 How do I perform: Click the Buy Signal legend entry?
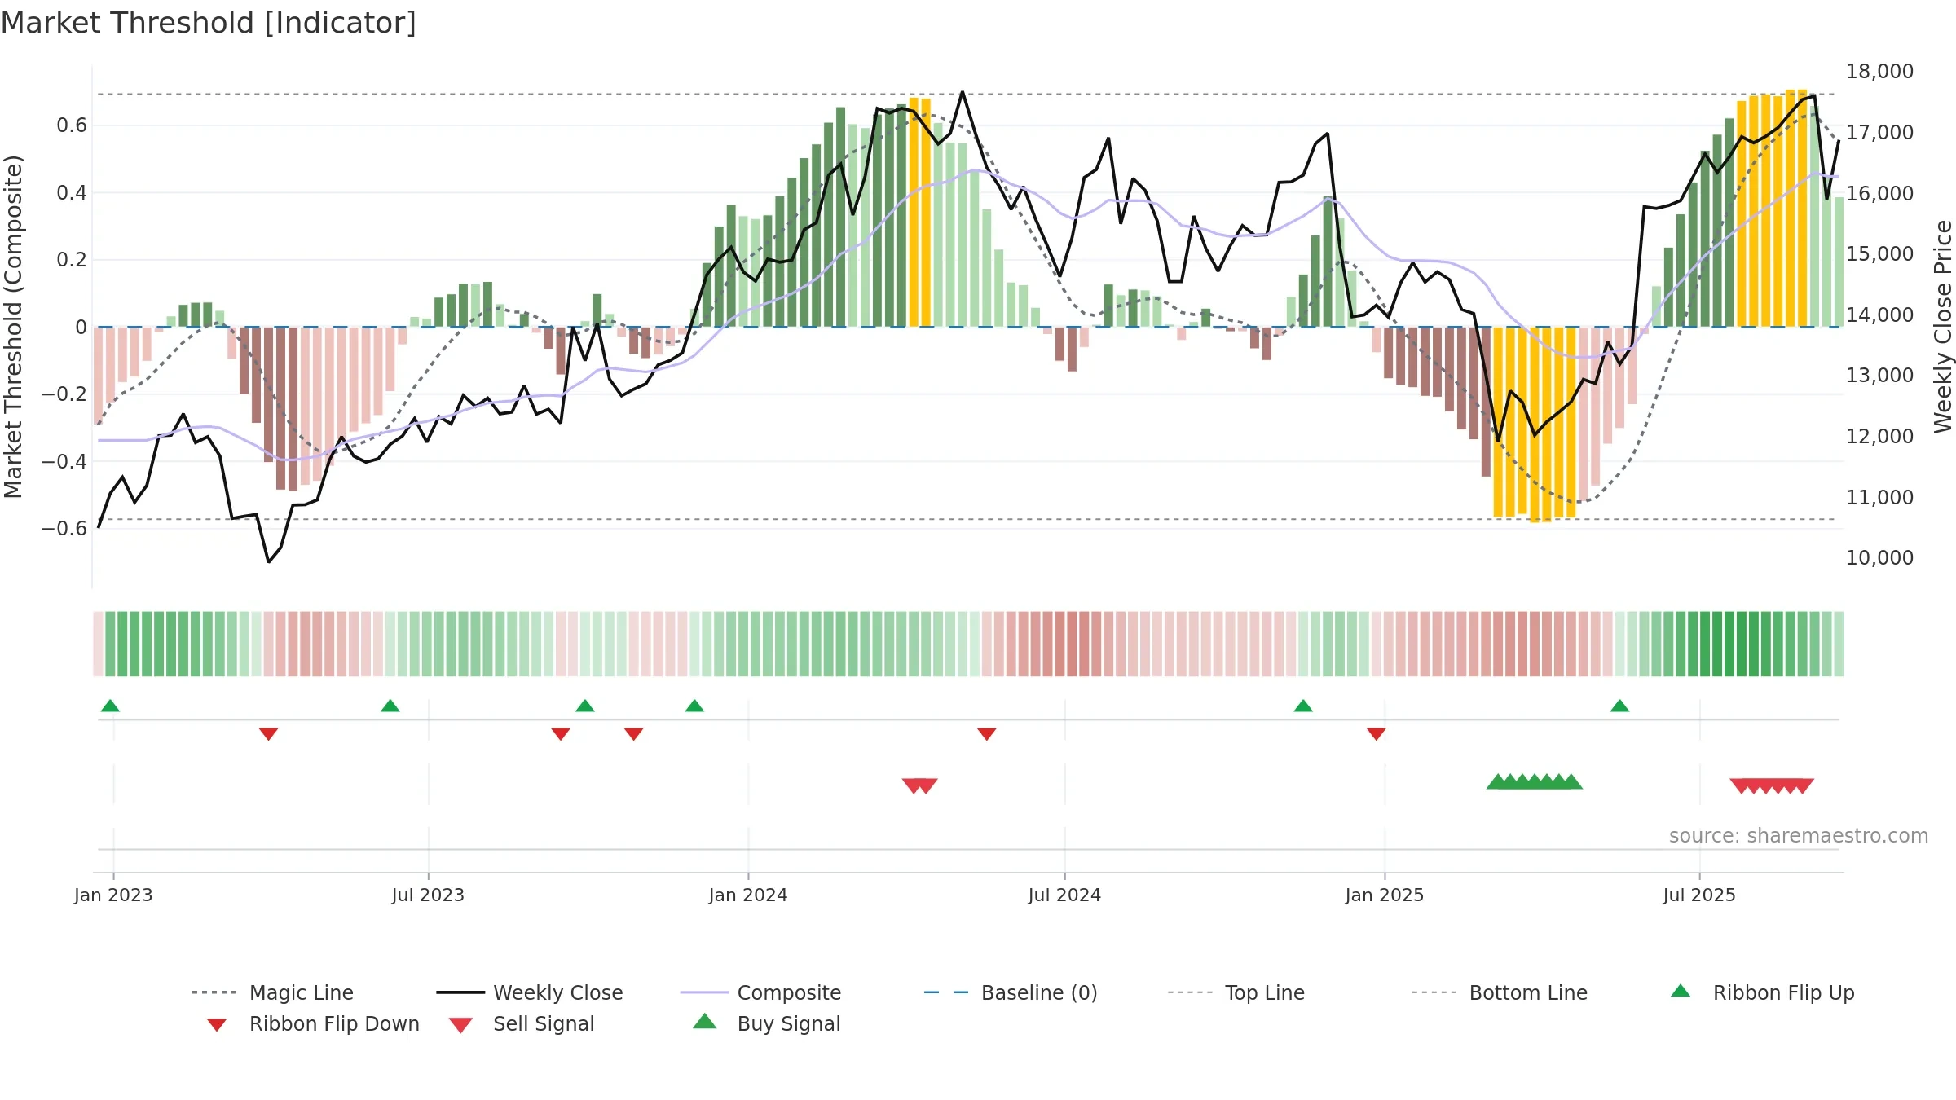coord(766,1023)
